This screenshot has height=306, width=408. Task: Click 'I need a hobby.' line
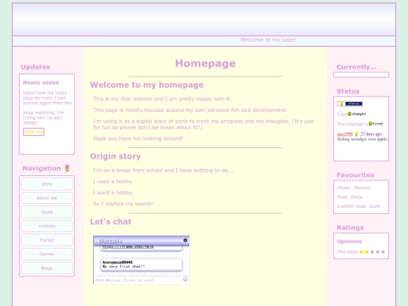point(113,181)
